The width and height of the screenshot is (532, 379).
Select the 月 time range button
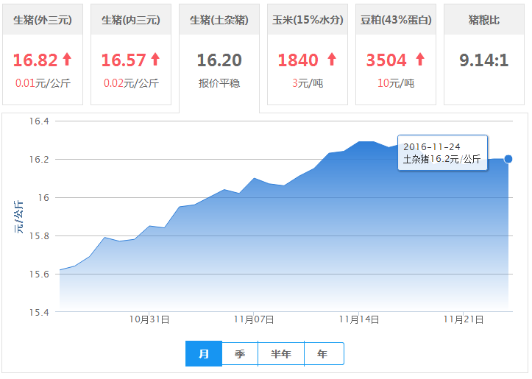click(204, 354)
